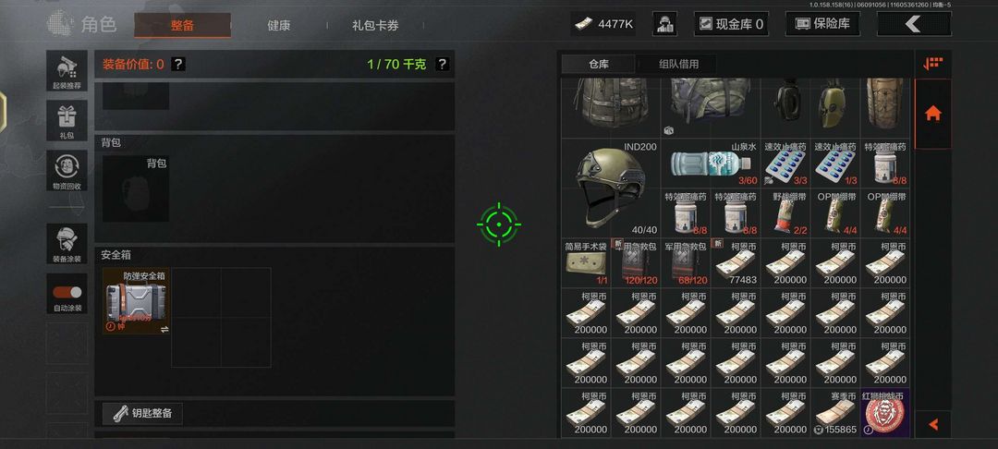Screen dimensions: 998x449
Task: Open the 装备涂装 equipment skin icon
Action: coord(67,244)
